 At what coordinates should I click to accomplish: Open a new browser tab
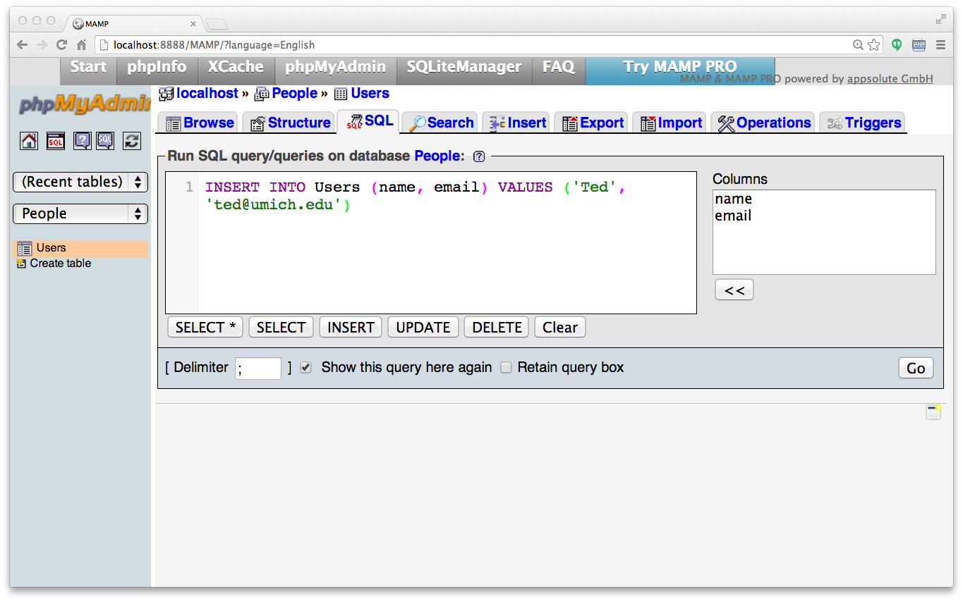coord(217,24)
